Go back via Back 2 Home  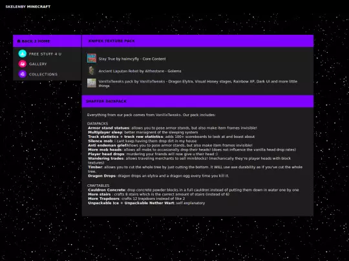point(34,41)
